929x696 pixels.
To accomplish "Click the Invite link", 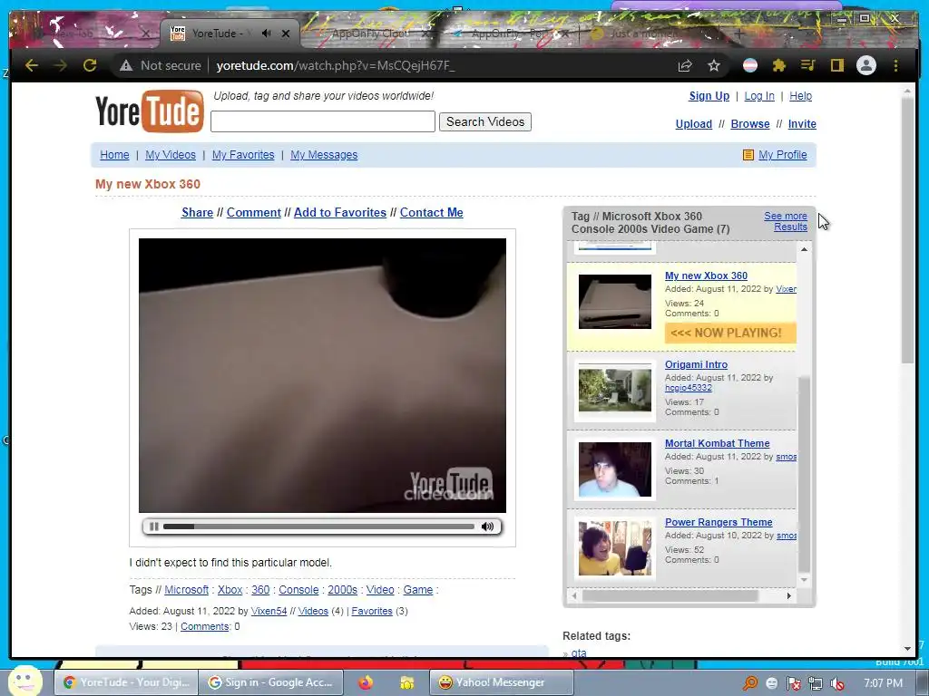I will [x=802, y=124].
